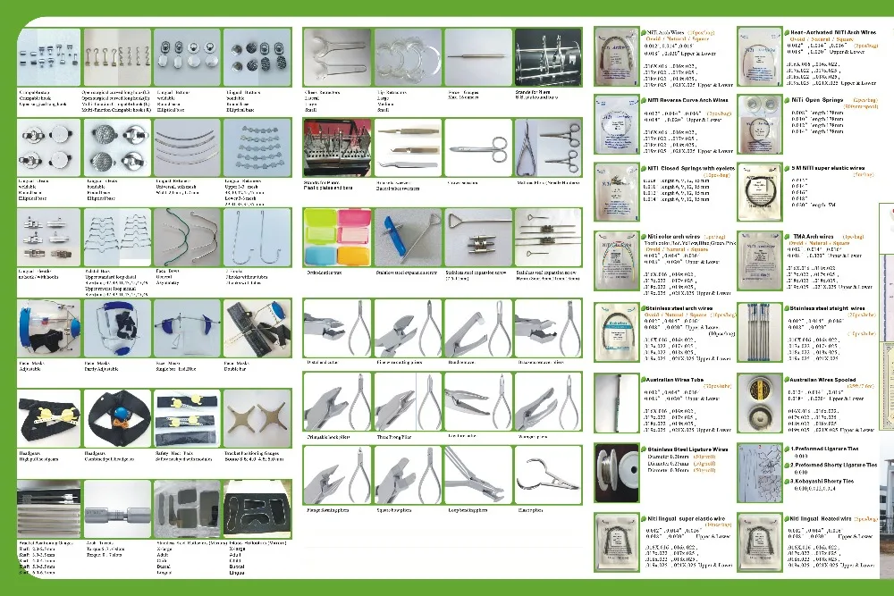
Task: Select the curved lingual retainer mesh strips photo
Action: pos(187,147)
